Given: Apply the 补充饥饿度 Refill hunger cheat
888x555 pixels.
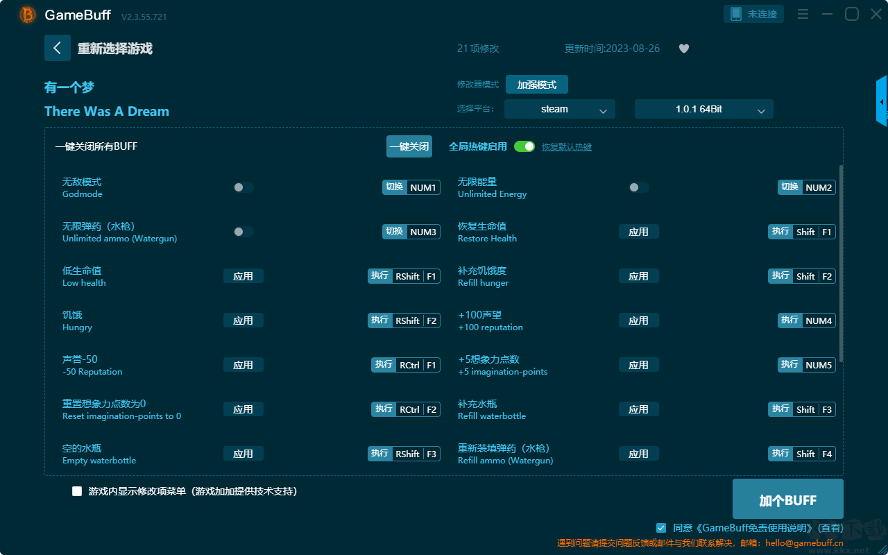Looking at the screenshot, I should (639, 276).
